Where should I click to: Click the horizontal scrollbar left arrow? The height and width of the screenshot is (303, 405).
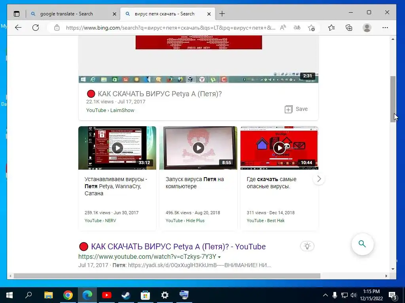(10, 276)
